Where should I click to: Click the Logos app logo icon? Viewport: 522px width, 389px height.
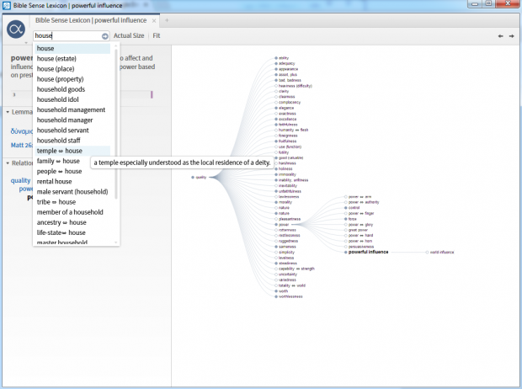(x=15, y=29)
